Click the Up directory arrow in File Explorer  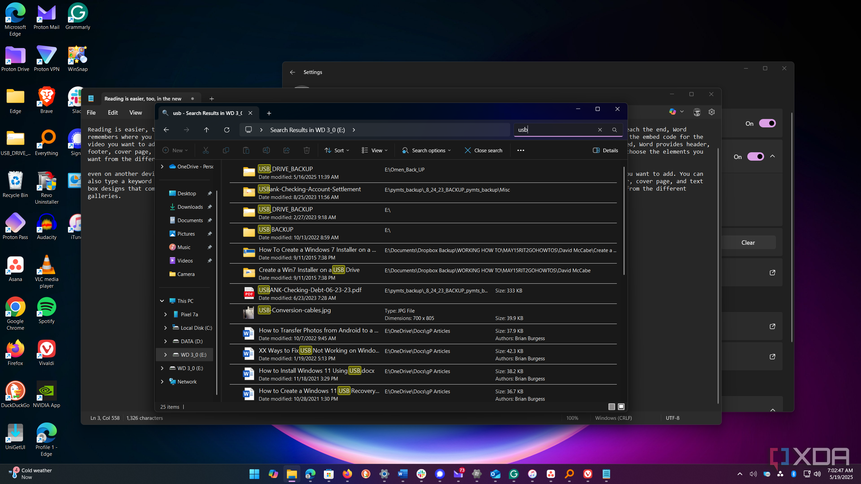coord(207,130)
